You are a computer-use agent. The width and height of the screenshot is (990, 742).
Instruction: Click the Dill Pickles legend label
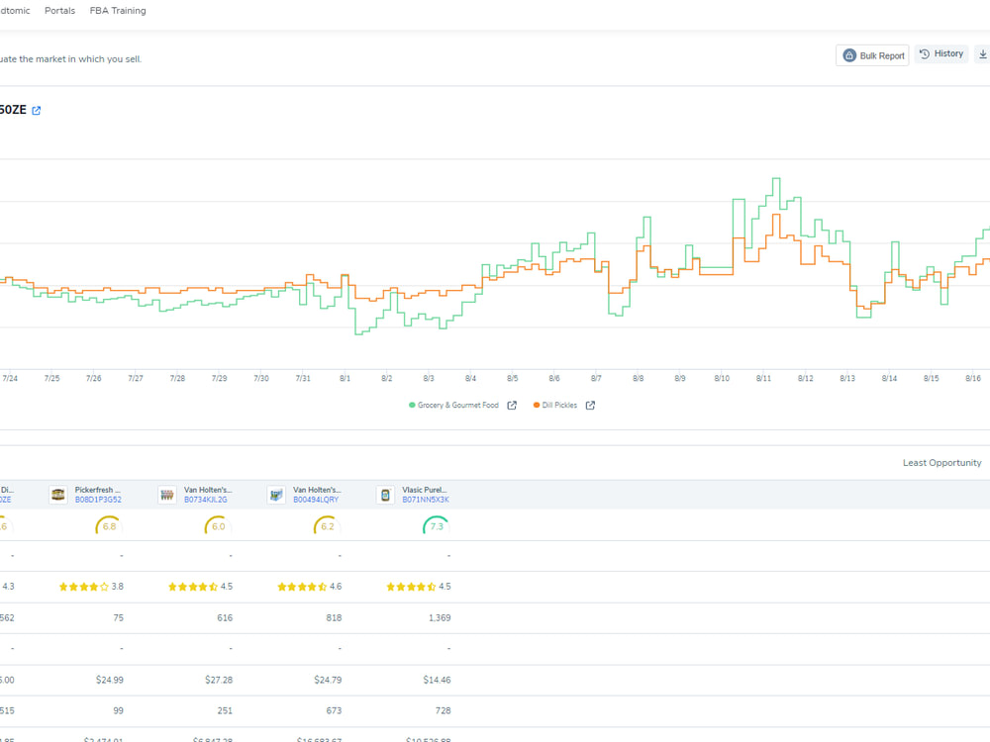[559, 405]
